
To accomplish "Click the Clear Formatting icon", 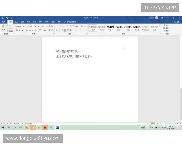I will click(x=47, y=26).
